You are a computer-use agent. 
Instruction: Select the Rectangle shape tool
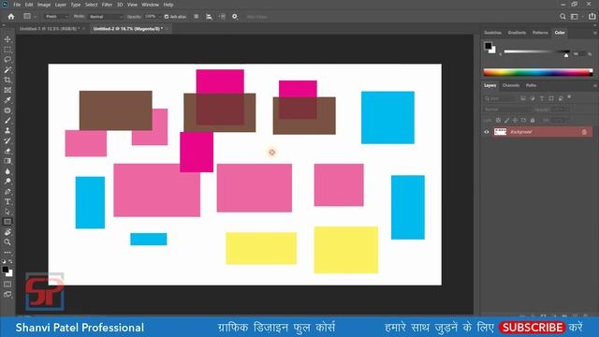[7, 222]
